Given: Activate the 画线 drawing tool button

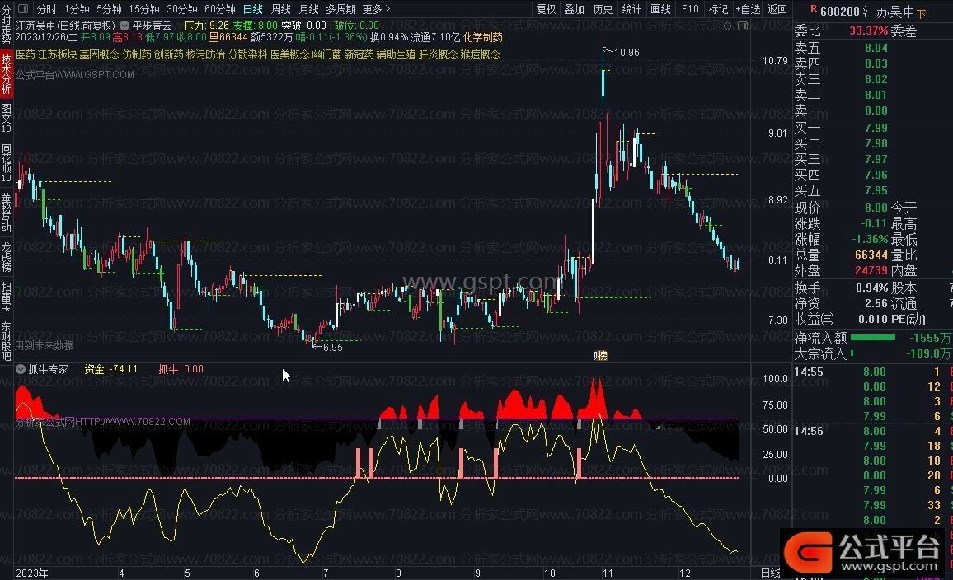Looking at the screenshot, I should 660,9.
